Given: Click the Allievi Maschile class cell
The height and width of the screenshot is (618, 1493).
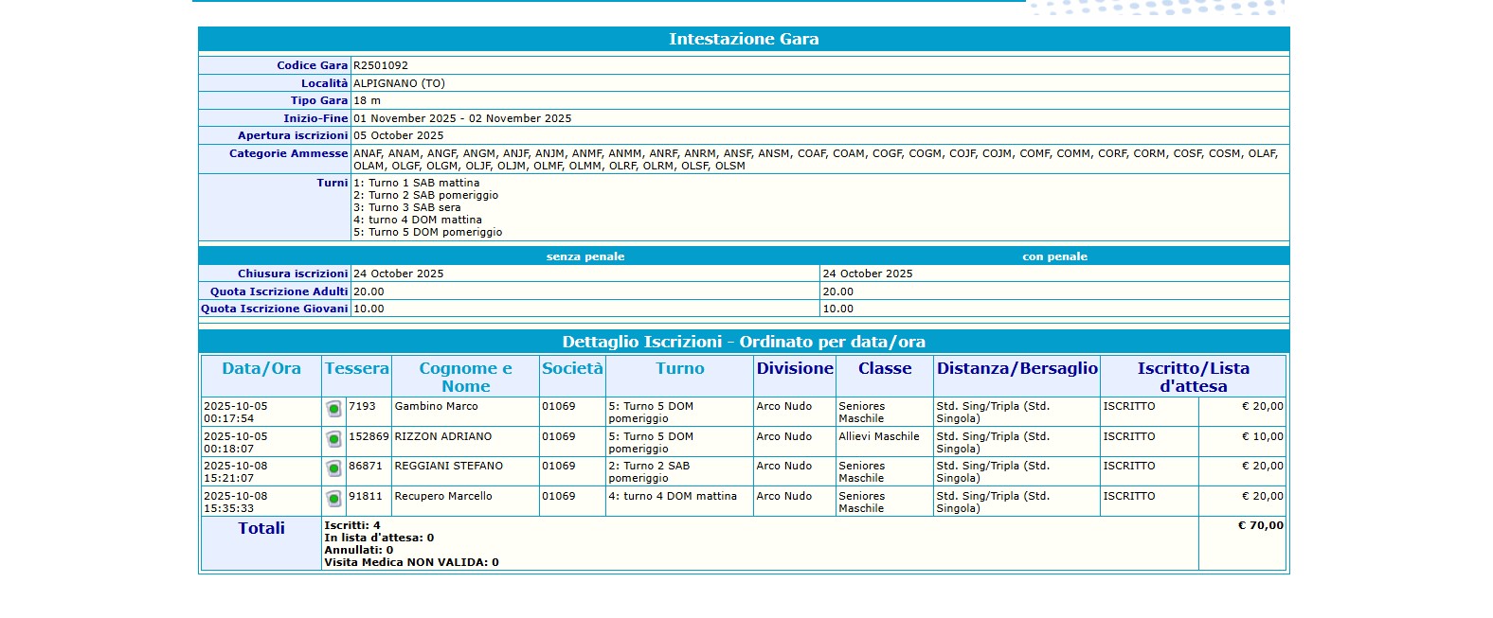Looking at the screenshot, I should pyautogui.click(x=878, y=437).
